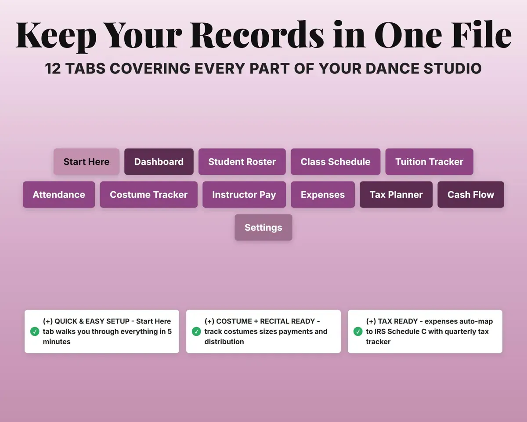The image size is (527, 422).
Task: Click the "12 TABS COVERING EVERY PART" subtitle
Action: click(263, 69)
